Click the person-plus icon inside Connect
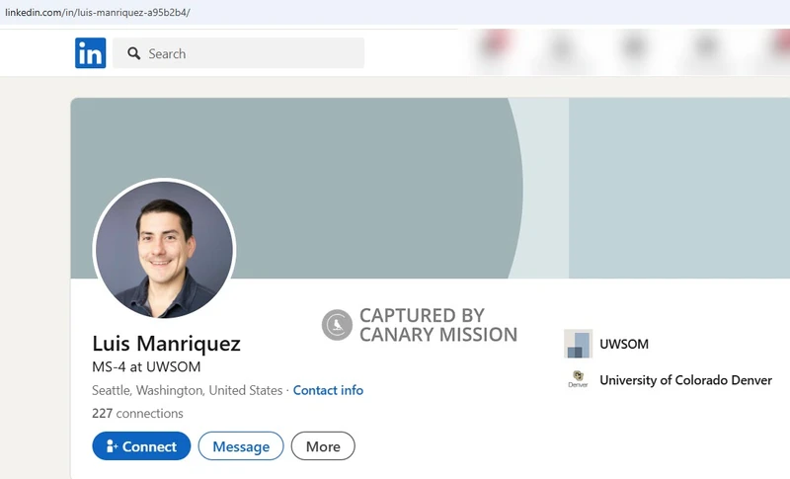 point(112,446)
